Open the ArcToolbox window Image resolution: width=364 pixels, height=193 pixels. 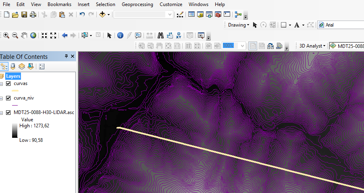(218, 15)
